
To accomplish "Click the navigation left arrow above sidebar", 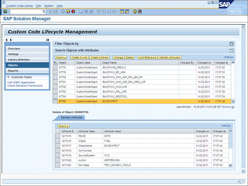I will click(x=7, y=40).
